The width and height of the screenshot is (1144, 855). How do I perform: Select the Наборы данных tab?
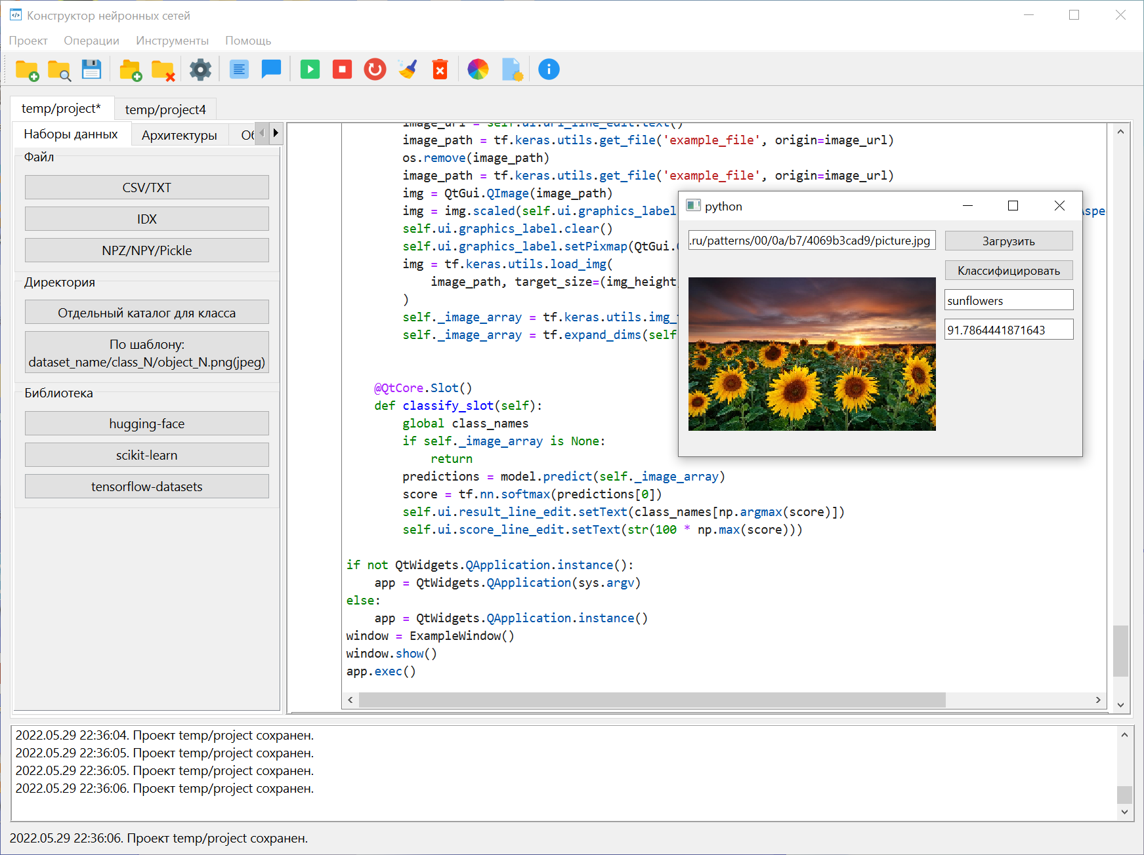pyautogui.click(x=71, y=134)
